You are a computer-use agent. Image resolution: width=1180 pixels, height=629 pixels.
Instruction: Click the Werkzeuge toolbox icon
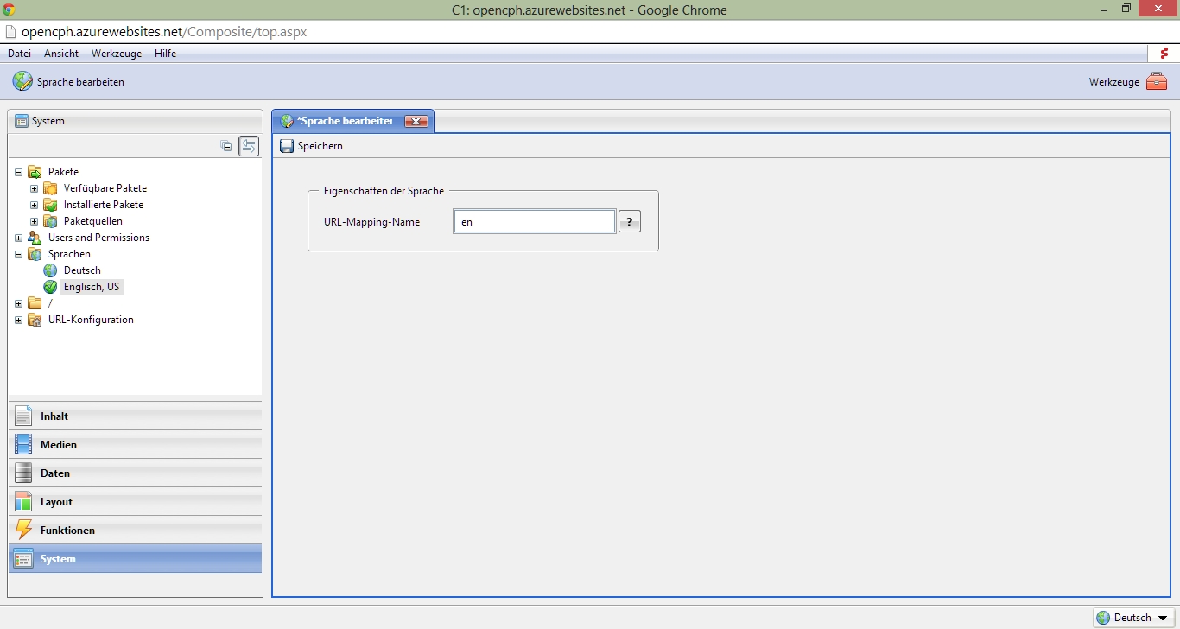(x=1157, y=82)
